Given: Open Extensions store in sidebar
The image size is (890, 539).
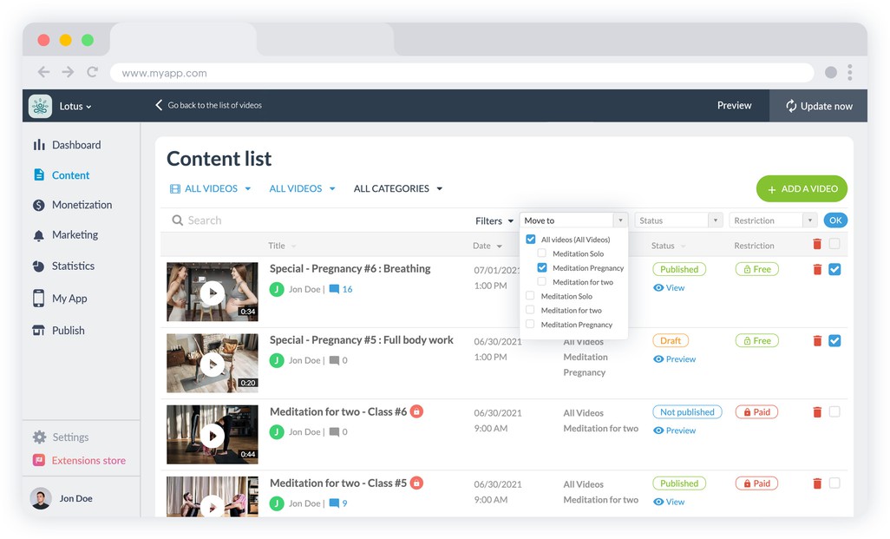Looking at the screenshot, I should [x=88, y=461].
